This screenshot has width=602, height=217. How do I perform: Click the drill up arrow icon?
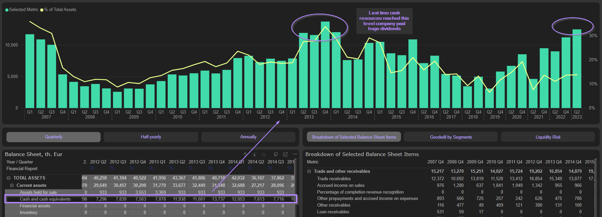click(245, 154)
